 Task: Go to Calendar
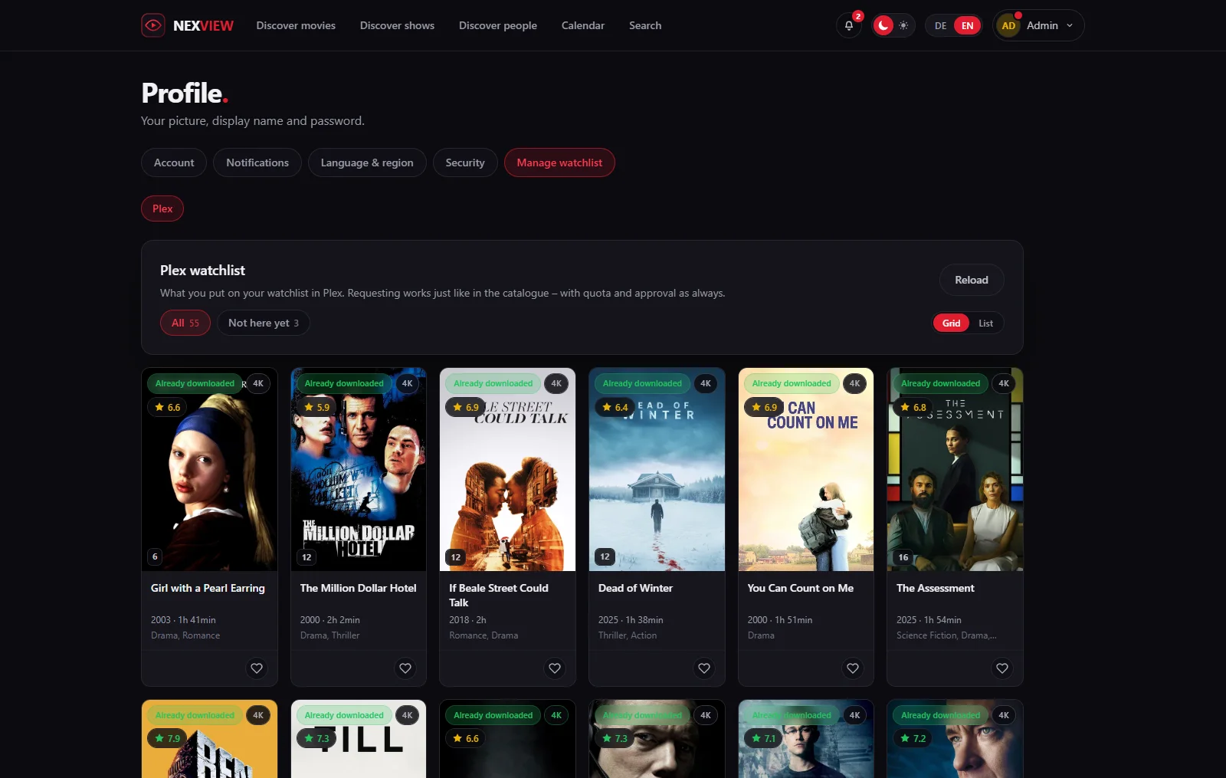[583, 25]
